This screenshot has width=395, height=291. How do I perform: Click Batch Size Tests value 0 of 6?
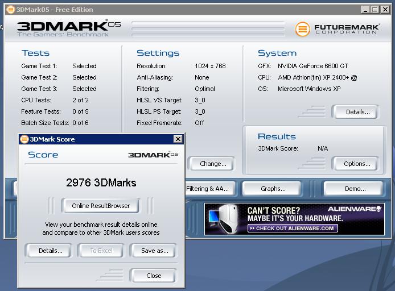tap(80, 123)
